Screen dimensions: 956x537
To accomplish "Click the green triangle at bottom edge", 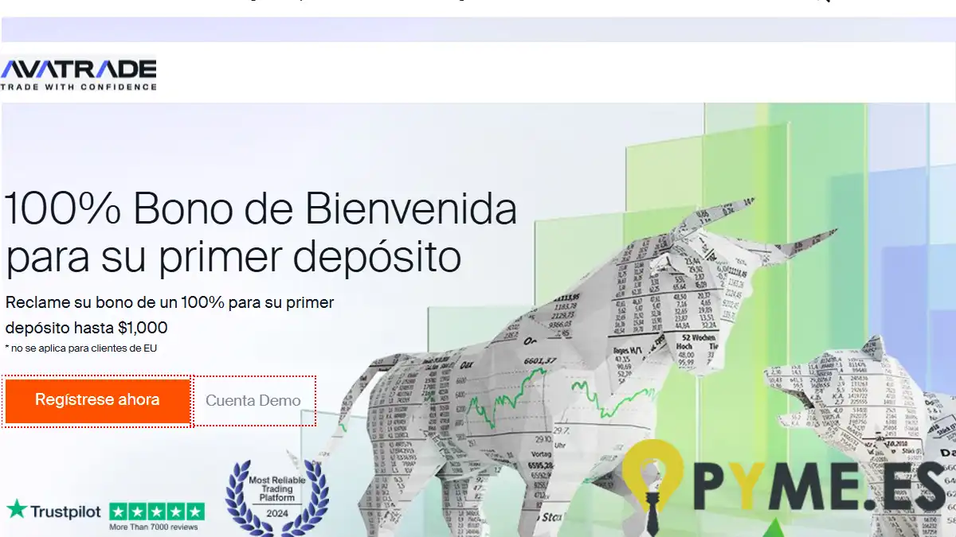I will point(774,527).
